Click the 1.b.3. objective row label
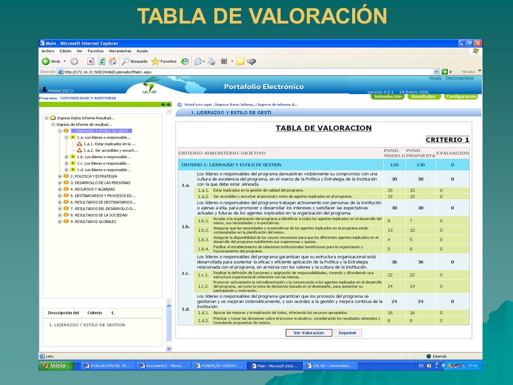513x385 pixels. click(x=203, y=240)
